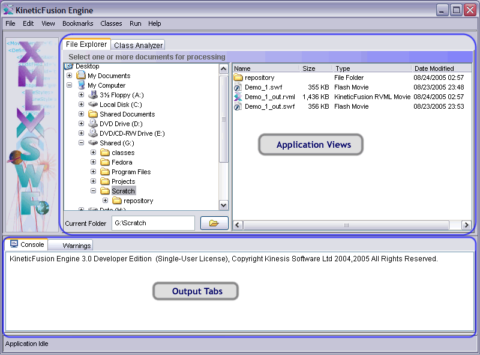
Task: Click the Desktop icon in the tree
Action: (x=69, y=66)
